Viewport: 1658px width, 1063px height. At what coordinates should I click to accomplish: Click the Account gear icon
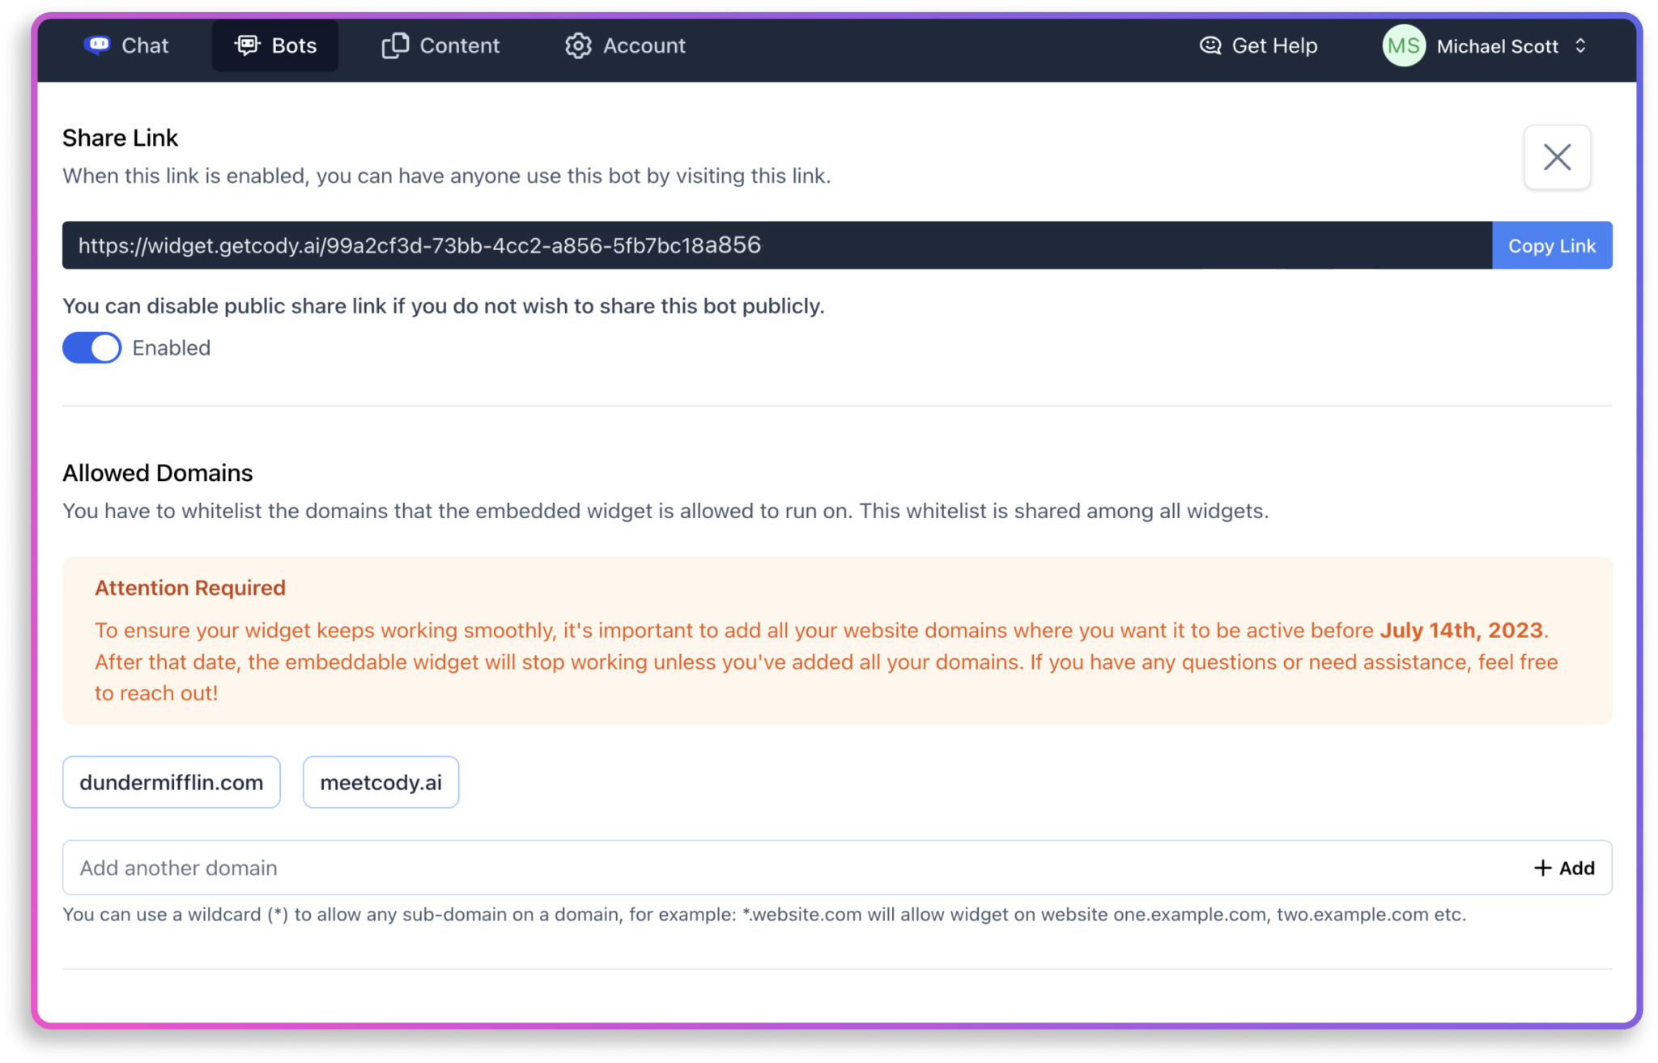pyautogui.click(x=578, y=45)
